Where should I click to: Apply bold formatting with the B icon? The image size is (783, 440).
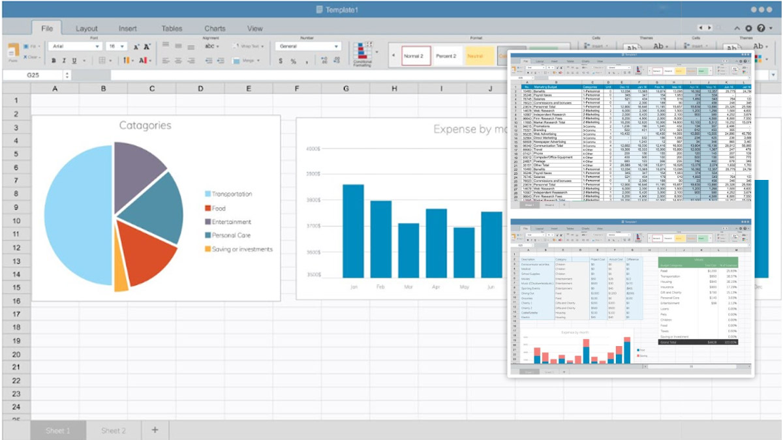tap(54, 61)
